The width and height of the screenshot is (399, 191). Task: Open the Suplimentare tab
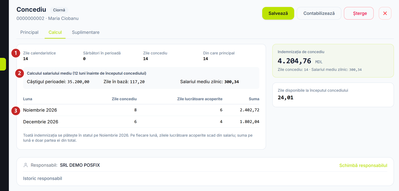click(x=86, y=32)
